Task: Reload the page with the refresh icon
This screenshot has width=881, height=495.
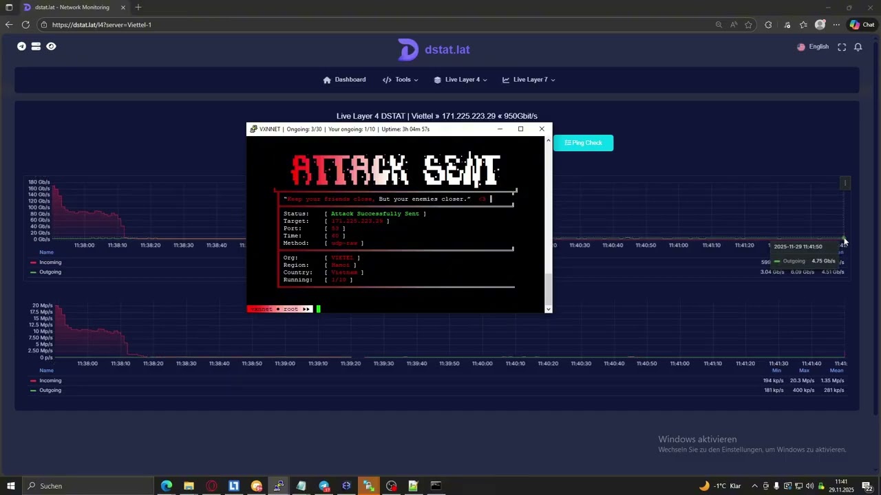Action: tap(25, 25)
